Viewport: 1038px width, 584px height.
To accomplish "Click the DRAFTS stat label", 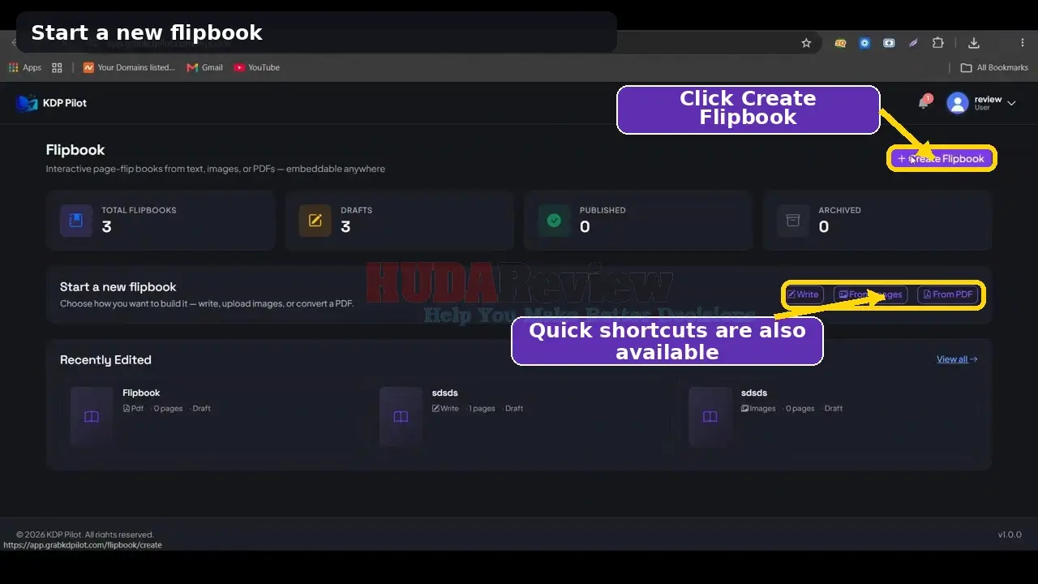I will pyautogui.click(x=356, y=210).
